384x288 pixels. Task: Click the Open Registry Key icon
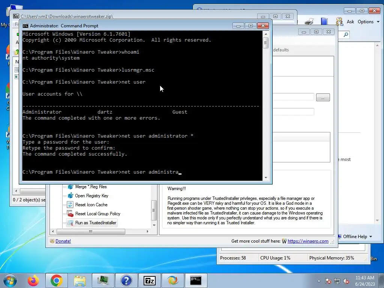click(70, 196)
